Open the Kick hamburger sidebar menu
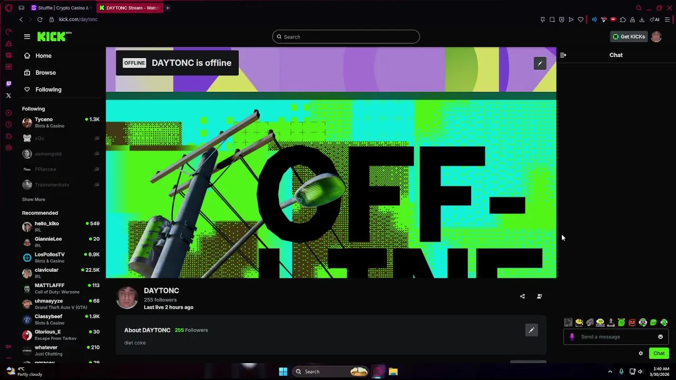676x380 pixels. coord(27,36)
